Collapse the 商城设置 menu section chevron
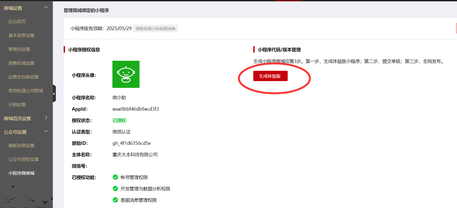 pos(46,7)
